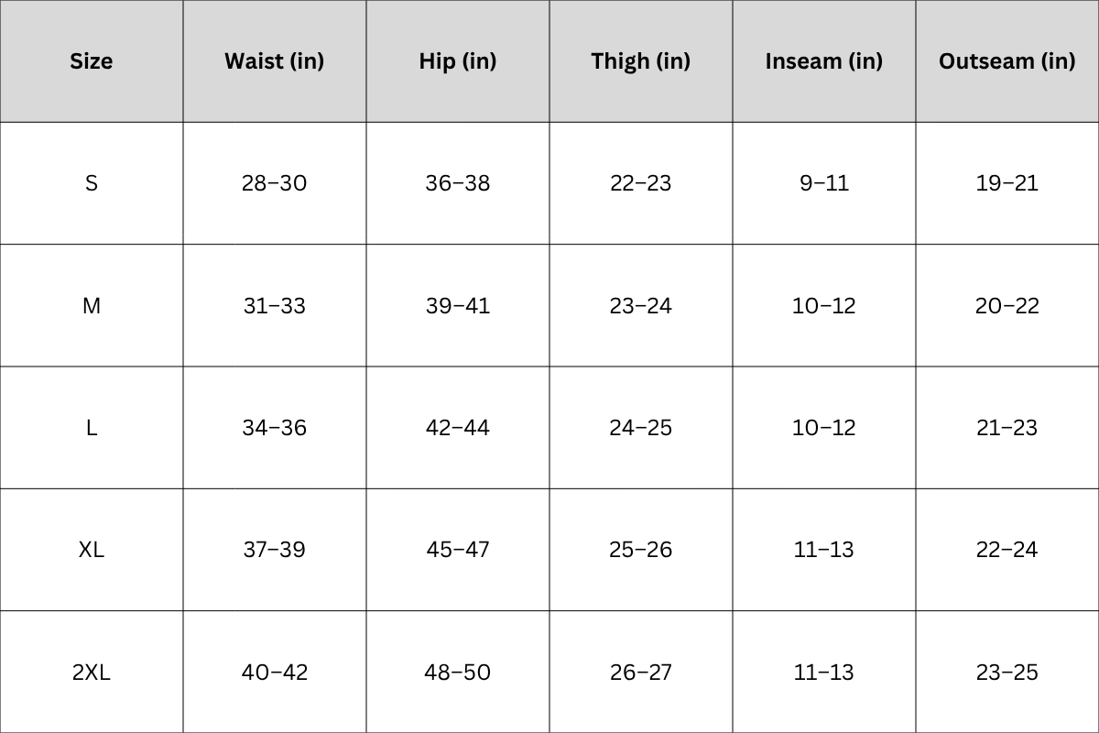The width and height of the screenshot is (1099, 733).
Task: Select the XL size cell
Action: click(92, 550)
